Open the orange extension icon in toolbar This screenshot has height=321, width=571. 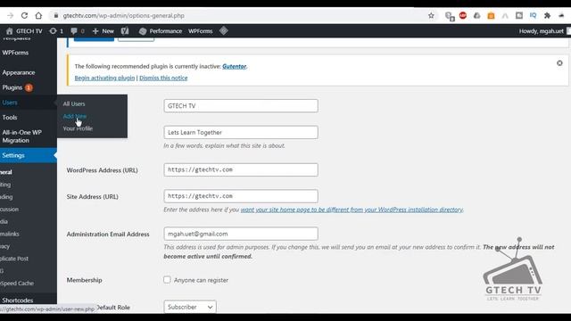point(491,16)
